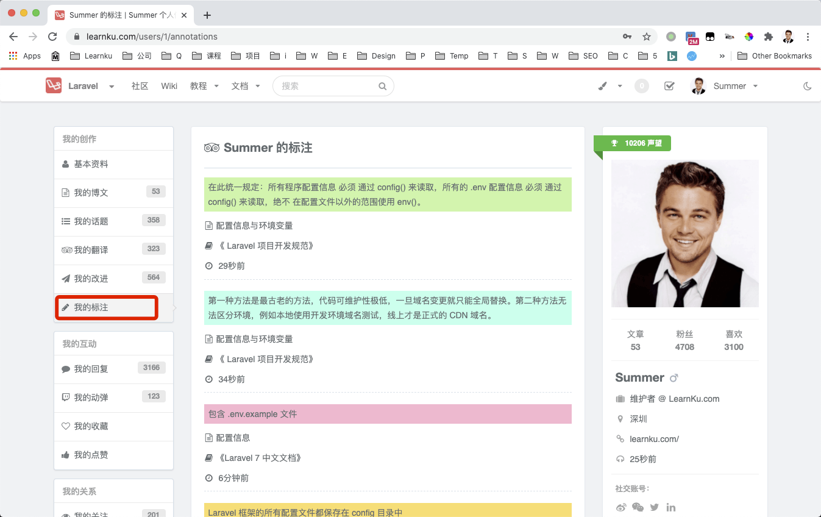This screenshot has height=517, width=821.
Task: Open the SEO bookmarks folder
Action: click(583, 55)
